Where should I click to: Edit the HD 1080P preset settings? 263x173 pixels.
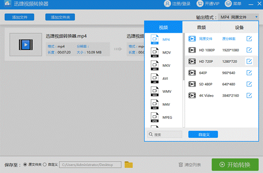[x=249, y=50]
